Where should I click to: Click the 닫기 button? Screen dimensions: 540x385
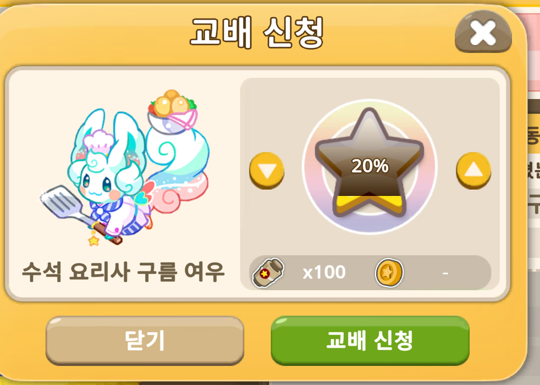tap(145, 341)
